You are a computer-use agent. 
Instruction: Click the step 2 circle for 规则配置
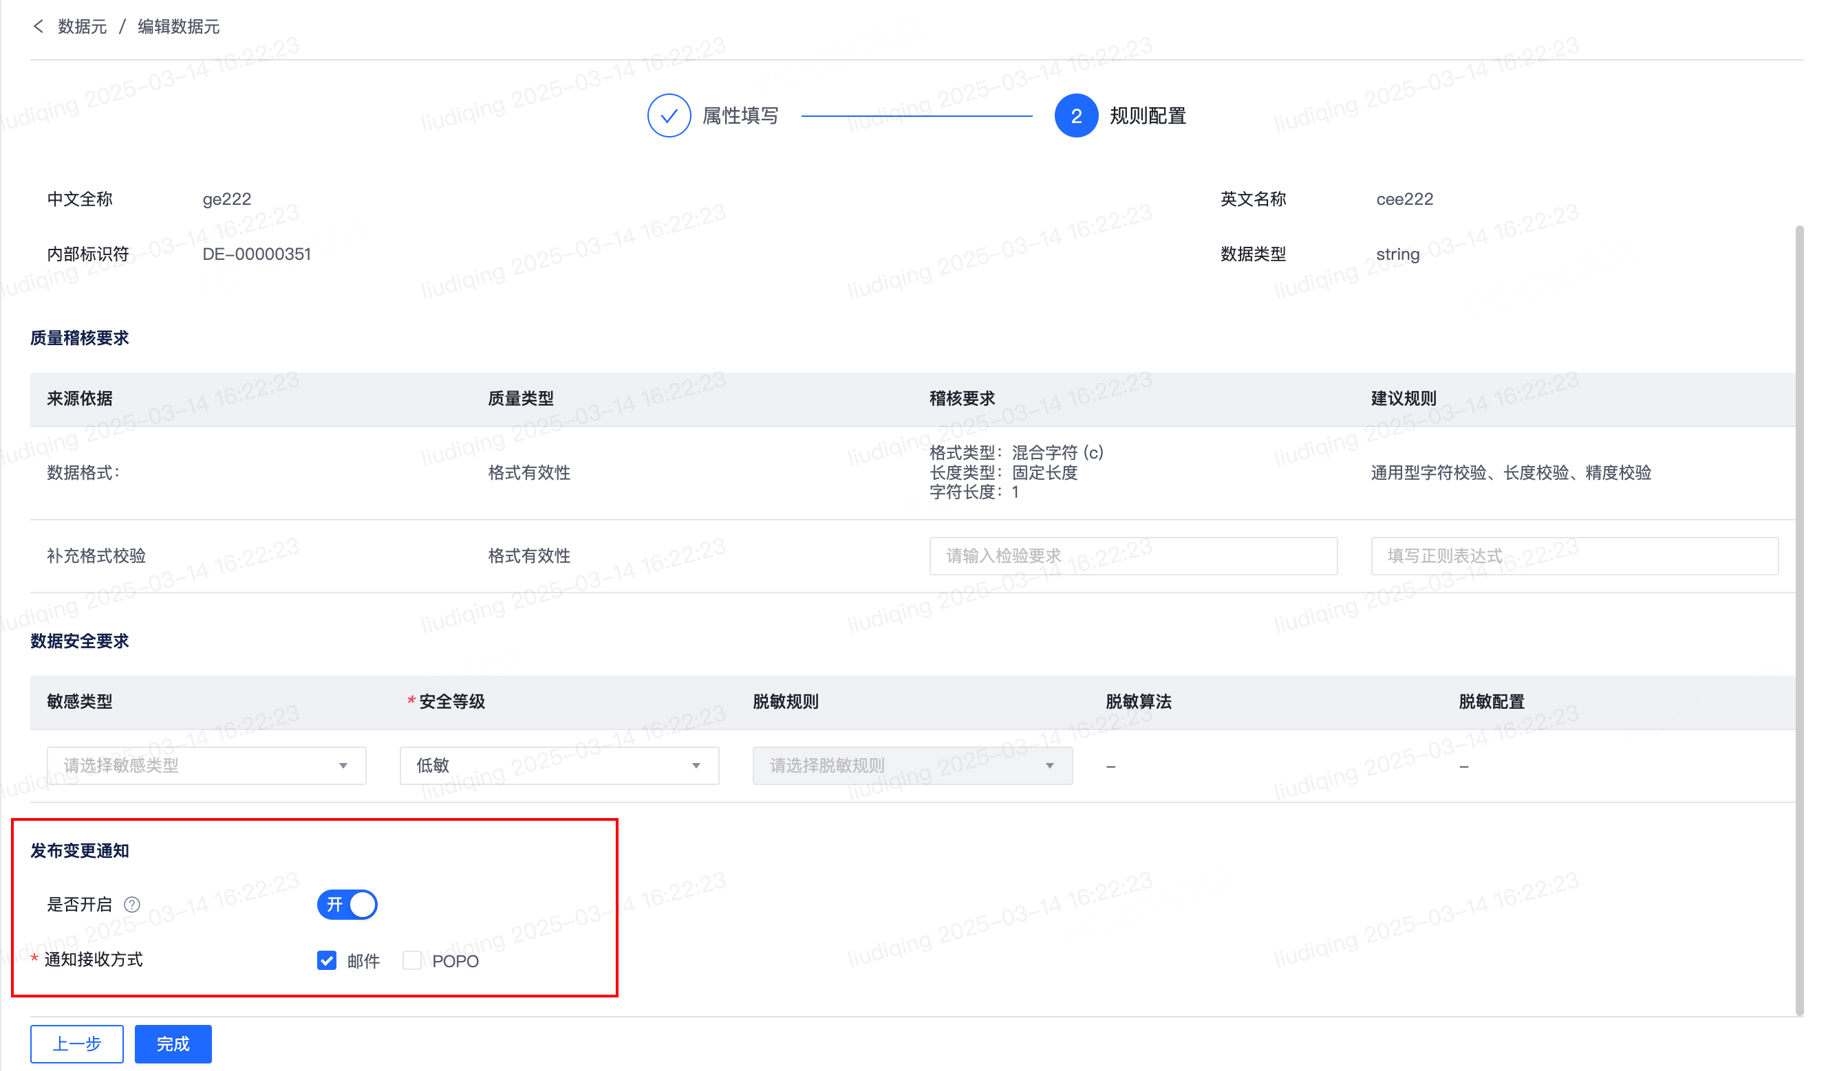click(1076, 116)
